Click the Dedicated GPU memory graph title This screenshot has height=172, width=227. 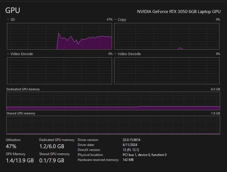click(23, 89)
